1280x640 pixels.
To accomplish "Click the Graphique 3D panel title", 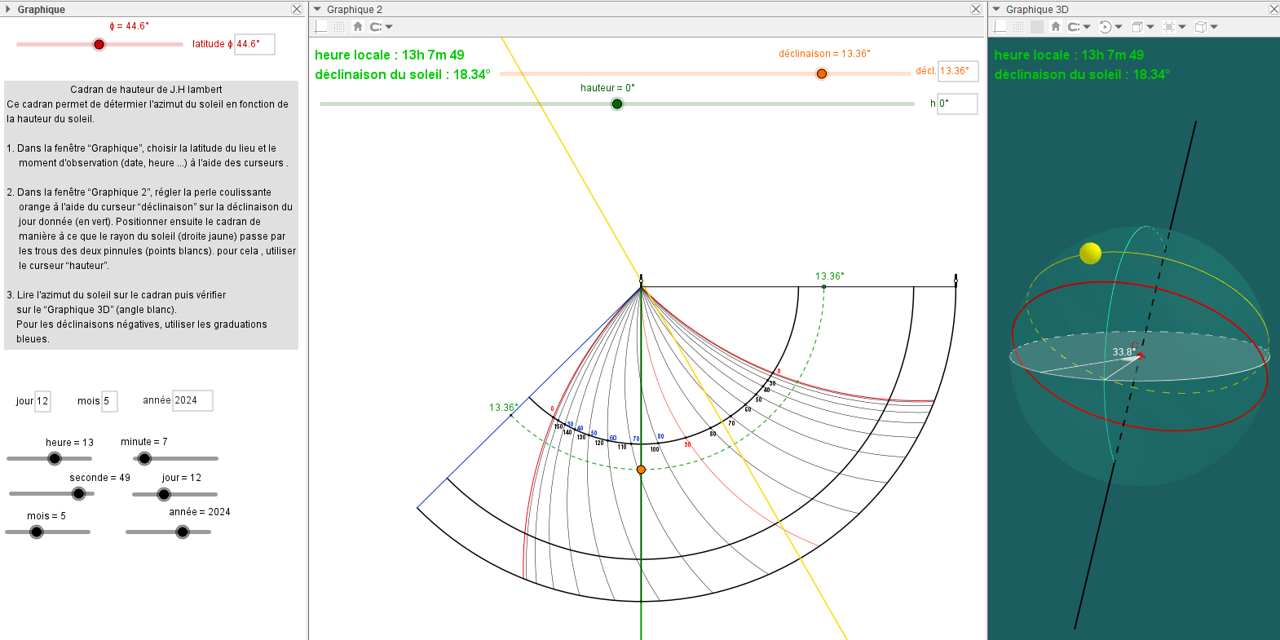I will pos(1036,10).
